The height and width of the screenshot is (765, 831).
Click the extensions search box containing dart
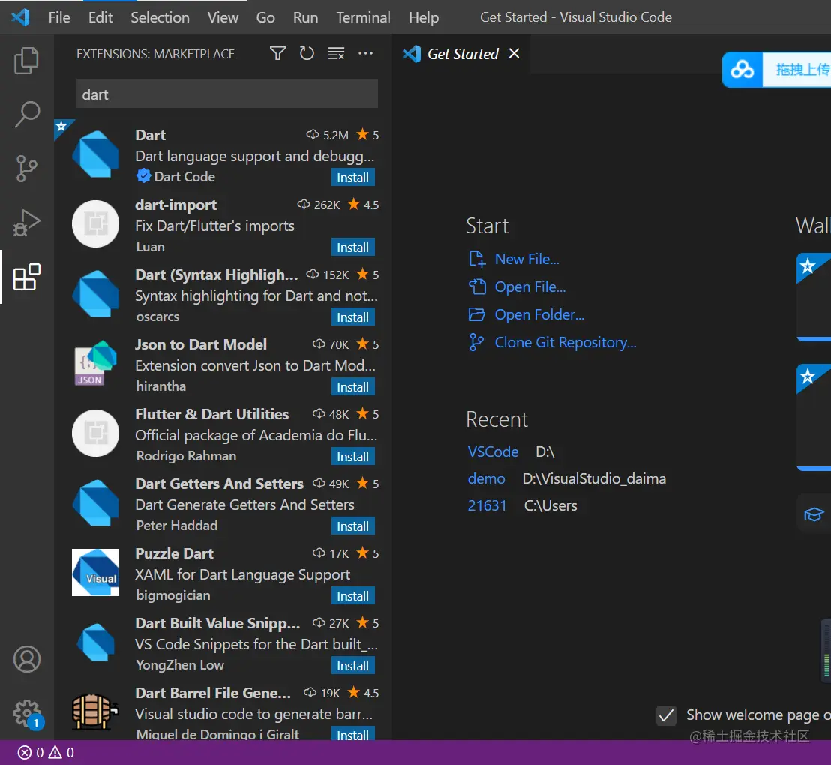click(x=226, y=94)
